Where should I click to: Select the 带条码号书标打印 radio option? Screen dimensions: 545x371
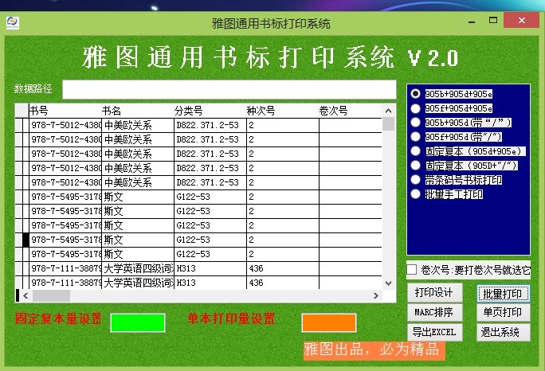(x=415, y=180)
